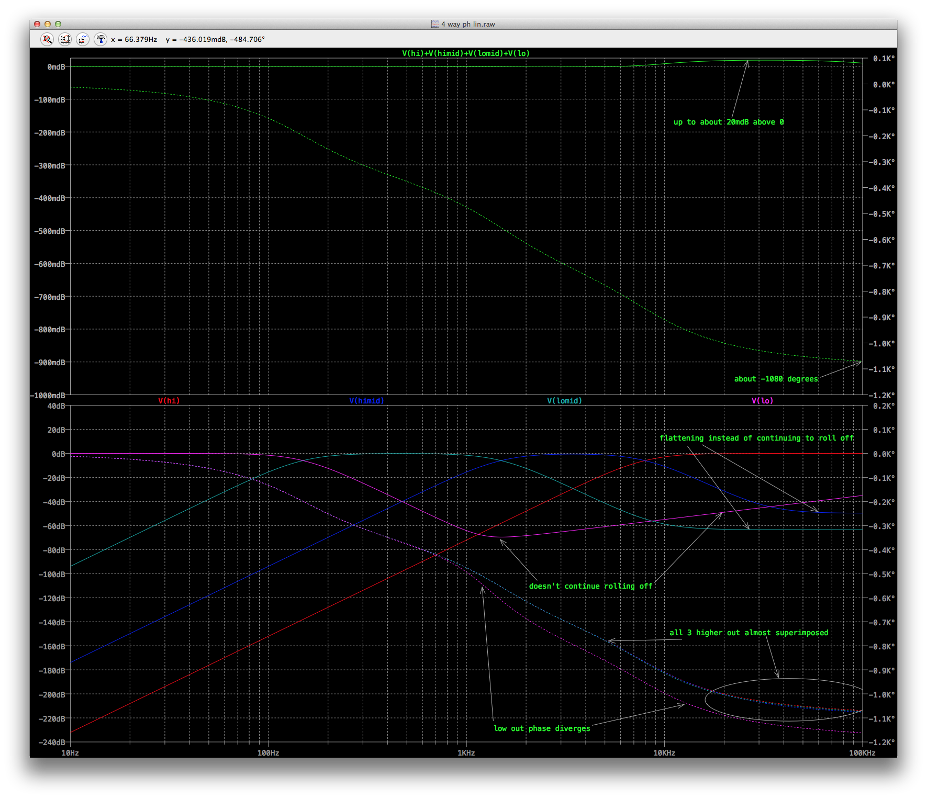The image size is (927, 799).
Task: Click the 10Hz frequency axis label
Action: (x=70, y=753)
